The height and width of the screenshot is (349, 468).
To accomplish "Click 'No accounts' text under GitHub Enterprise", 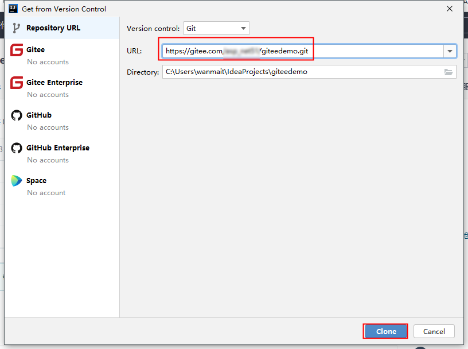I will 48,160.
